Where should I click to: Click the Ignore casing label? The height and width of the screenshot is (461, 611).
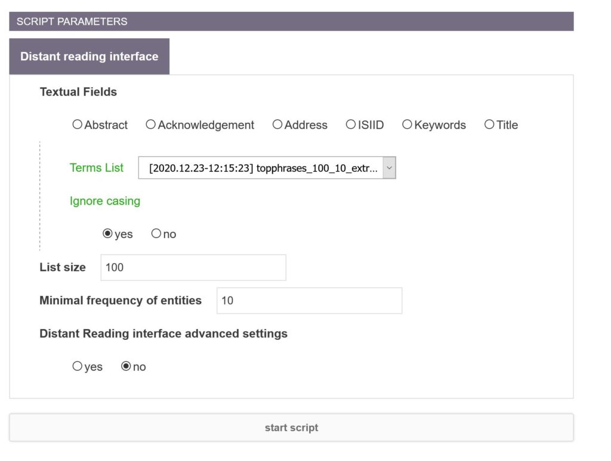pos(104,201)
